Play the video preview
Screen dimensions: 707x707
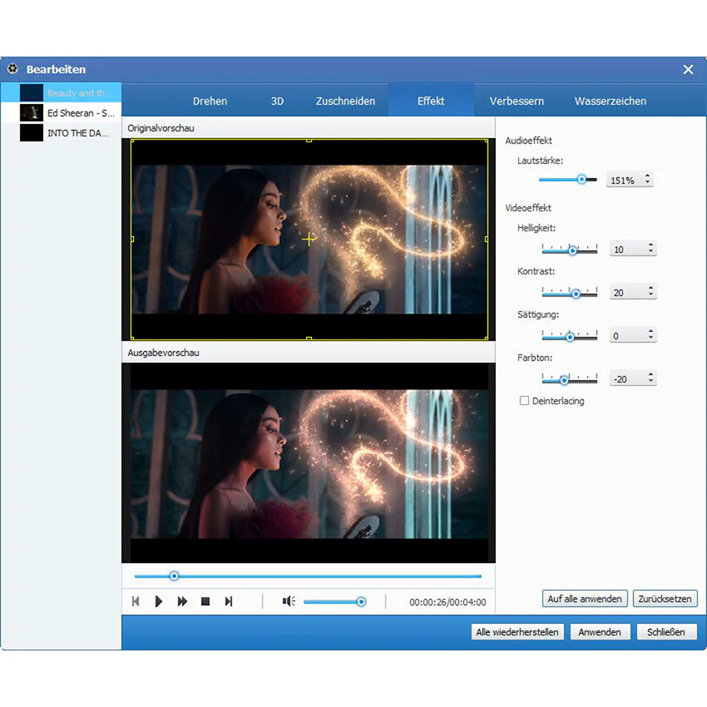click(158, 601)
